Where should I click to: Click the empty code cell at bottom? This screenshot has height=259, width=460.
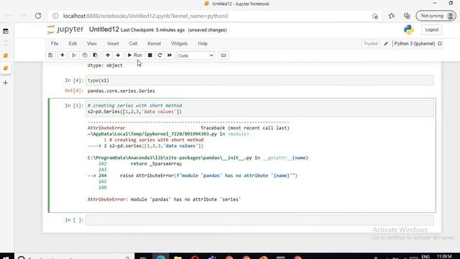tap(259, 220)
